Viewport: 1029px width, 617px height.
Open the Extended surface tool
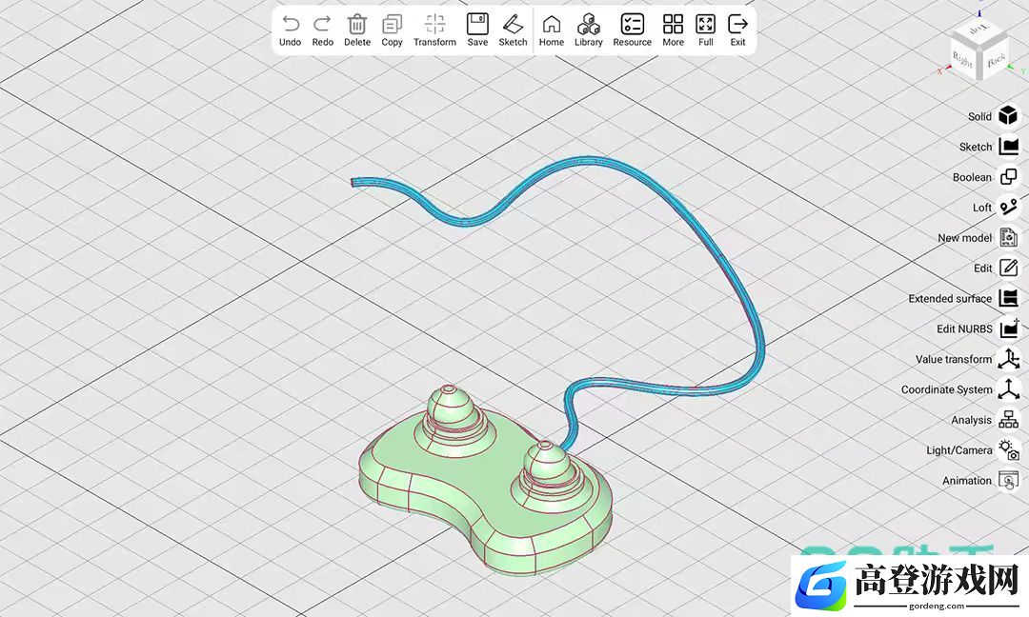[1008, 298]
